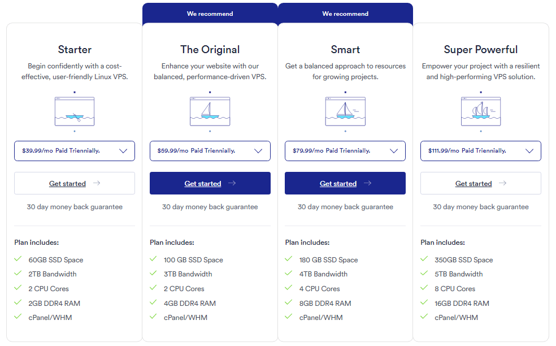
Task: Select the We recommend banner above Smart
Action: coord(345,14)
